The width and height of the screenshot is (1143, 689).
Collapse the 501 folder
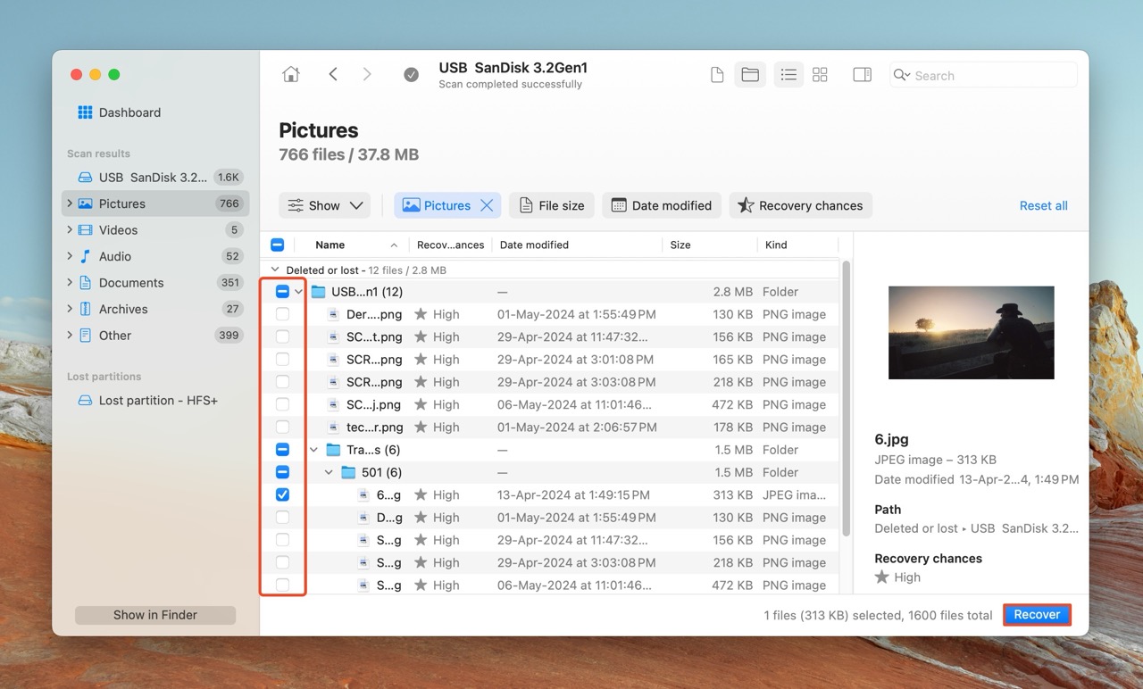tap(329, 472)
